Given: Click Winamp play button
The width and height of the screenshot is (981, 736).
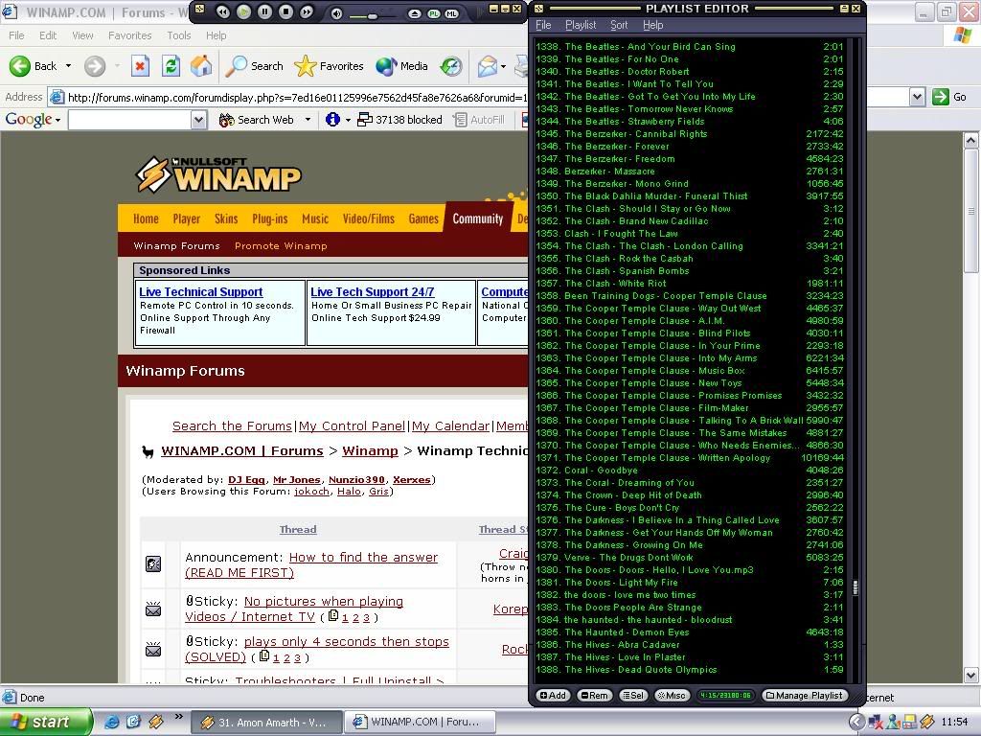Looking at the screenshot, I should click(x=244, y=11).
